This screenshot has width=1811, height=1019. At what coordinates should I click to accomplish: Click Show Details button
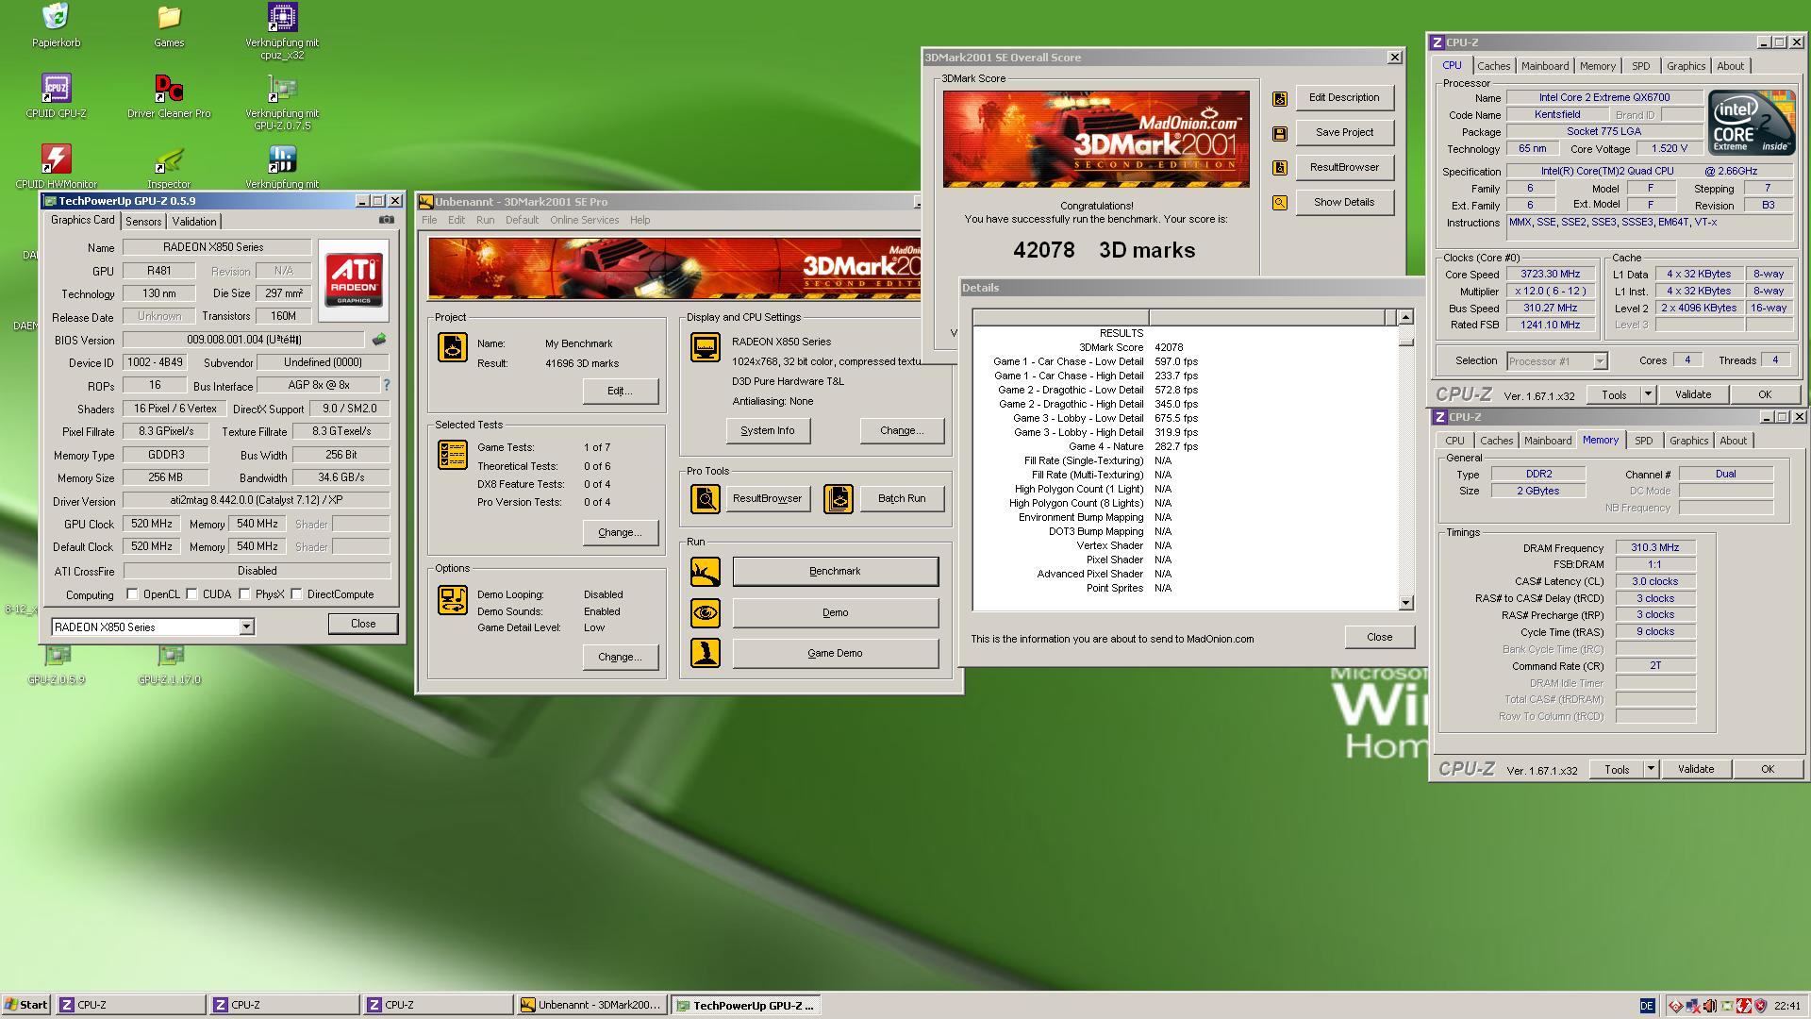1344,202
